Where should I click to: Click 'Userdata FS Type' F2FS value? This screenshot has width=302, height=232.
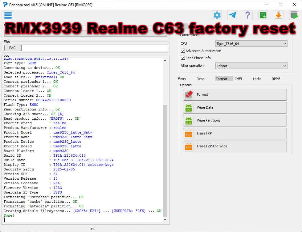tap(58, 192)
